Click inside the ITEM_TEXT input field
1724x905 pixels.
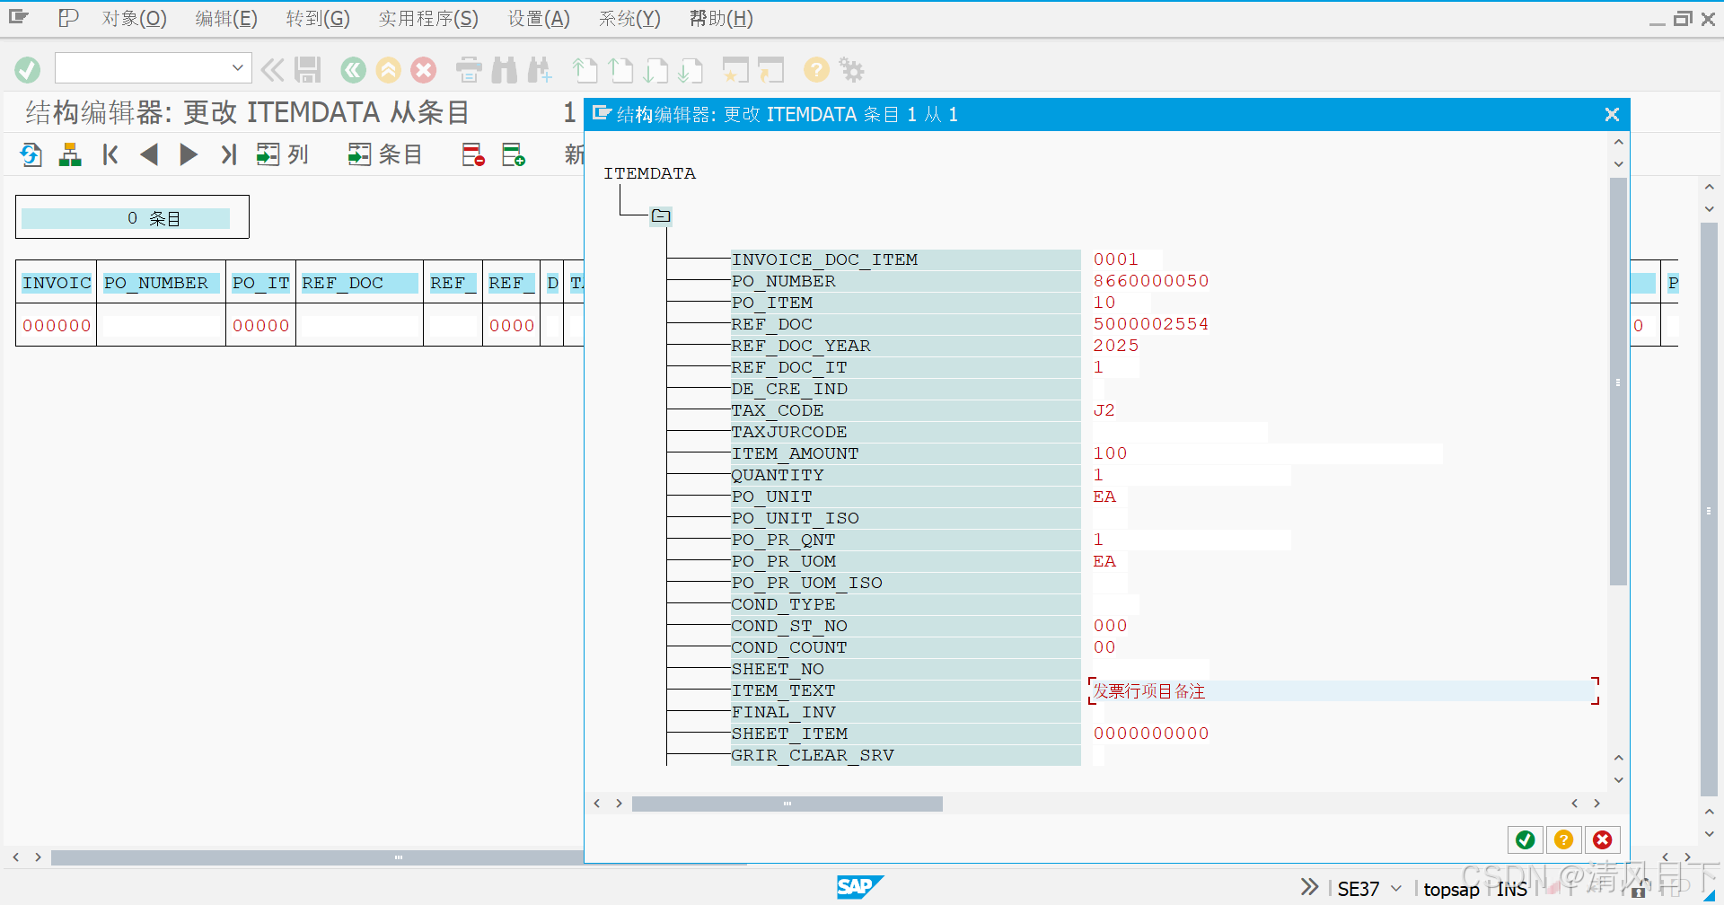coord(1302,690)
